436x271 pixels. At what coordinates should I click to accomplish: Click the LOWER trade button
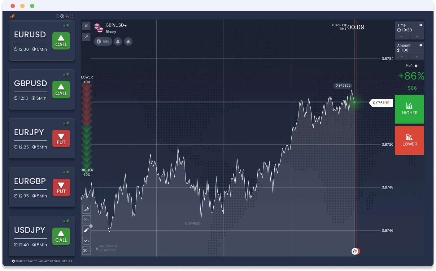[409, 140]
